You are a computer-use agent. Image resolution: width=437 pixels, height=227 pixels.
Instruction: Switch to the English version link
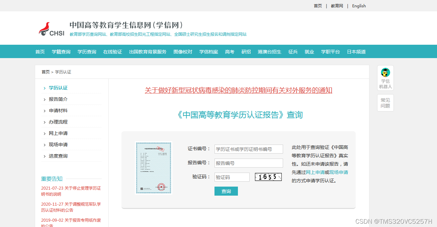(359, 6)
